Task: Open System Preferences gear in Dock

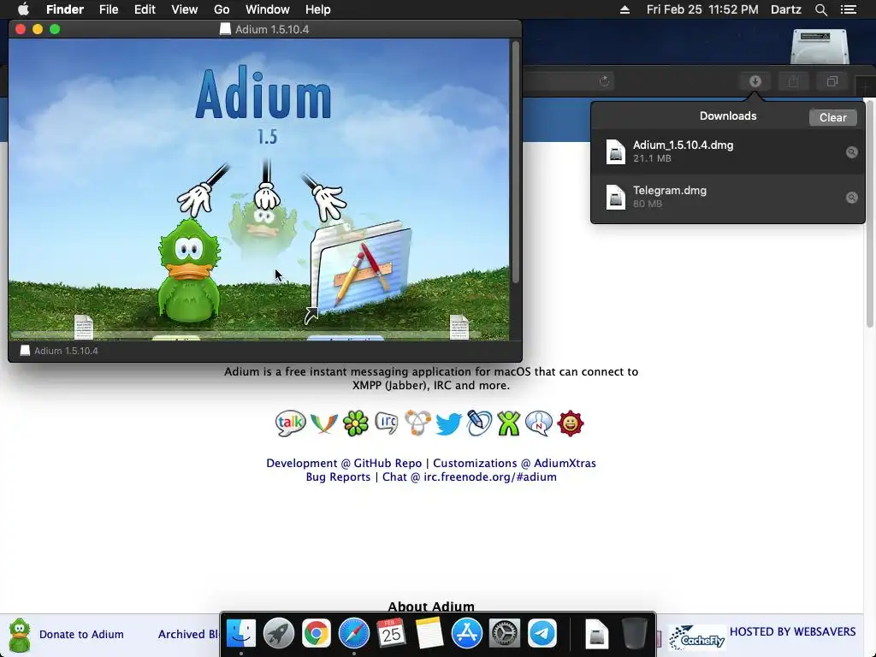Action: [x=505, y=633]
